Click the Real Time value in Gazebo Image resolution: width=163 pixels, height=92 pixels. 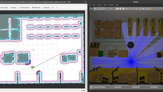click(x=145, y=87)
